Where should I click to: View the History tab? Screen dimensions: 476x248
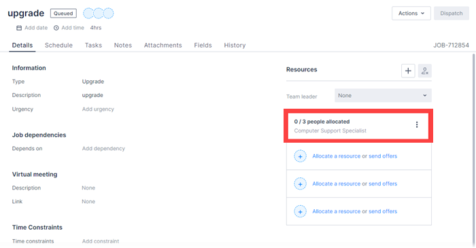click(235, 45)
